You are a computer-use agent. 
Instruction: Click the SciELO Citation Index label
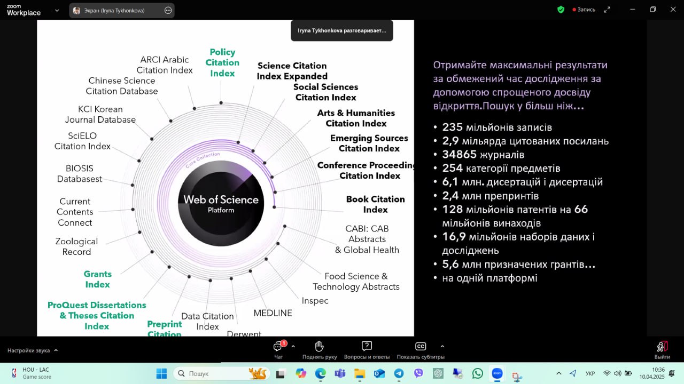click(82, 141)
